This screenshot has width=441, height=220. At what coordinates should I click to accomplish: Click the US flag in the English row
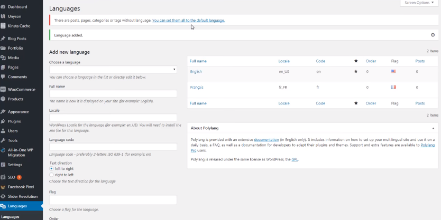click(393, 71)
